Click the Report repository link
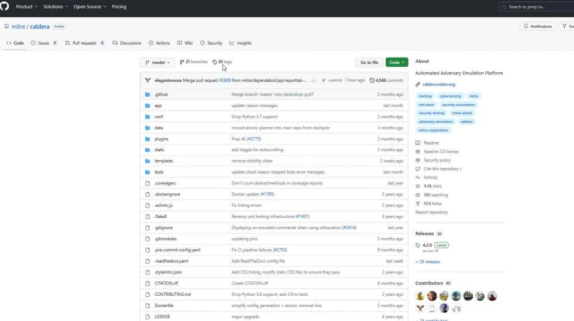 pos(431,212)
